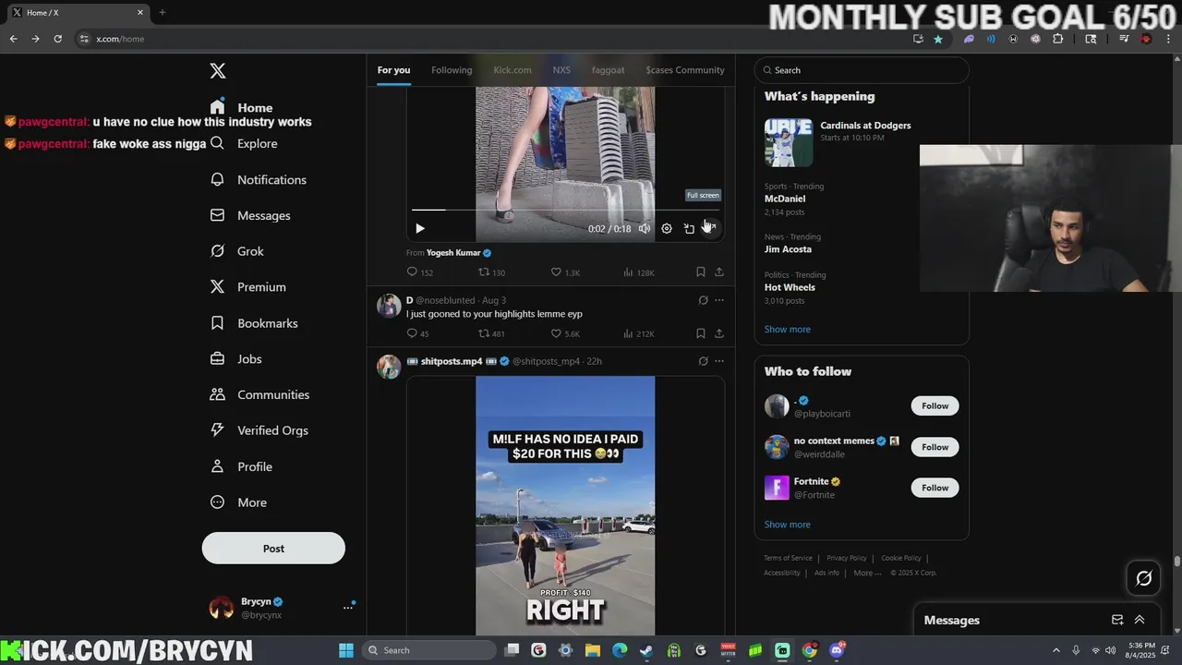Repost the post with 130 reposts
Screen dimensions: 1182x665
[491, 272]
